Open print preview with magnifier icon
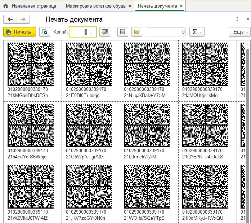The width and height of the screenshot is (251, 223). pyautogui.click(x=45, y=32)
